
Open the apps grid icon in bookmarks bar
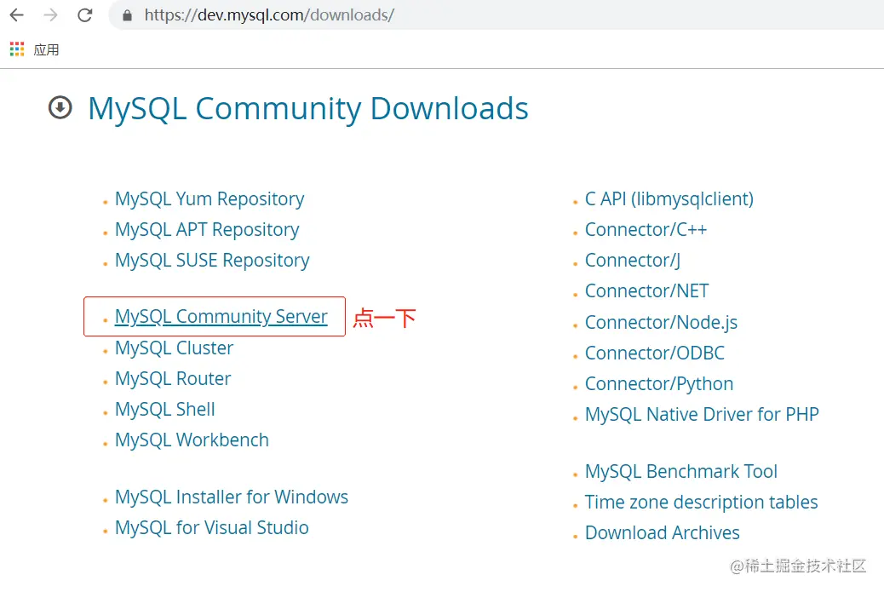[x=17, y=49]
